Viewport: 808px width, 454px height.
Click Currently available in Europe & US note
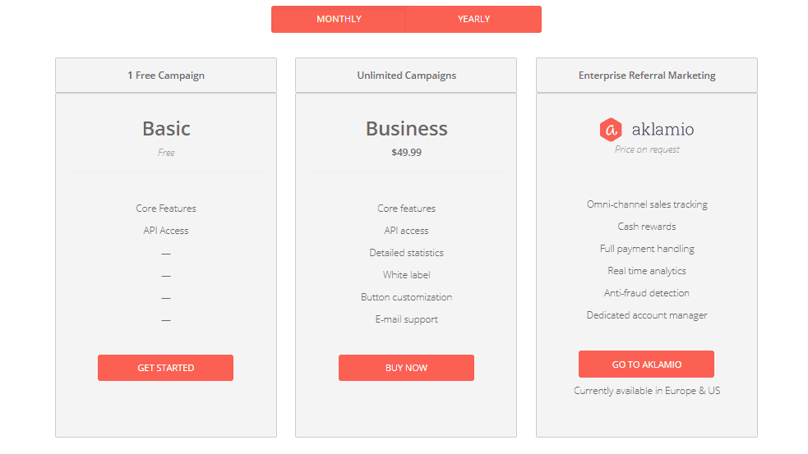(647, 391)
